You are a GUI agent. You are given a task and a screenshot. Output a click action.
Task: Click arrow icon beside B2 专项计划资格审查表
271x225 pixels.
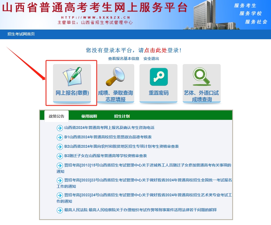click(x=60, y=147)
